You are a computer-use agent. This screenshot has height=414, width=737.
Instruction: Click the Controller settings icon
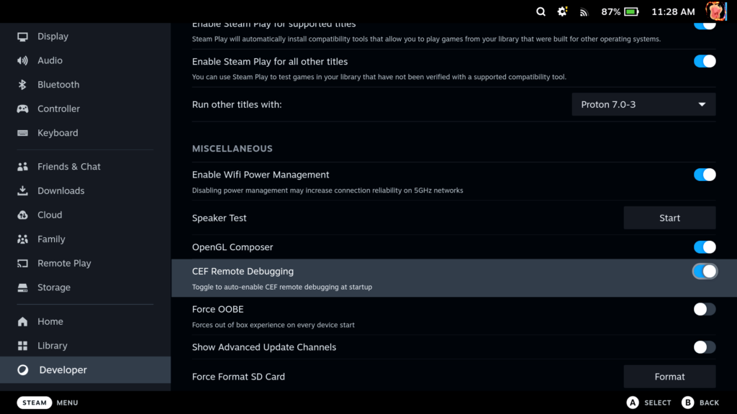tap(58, 109)
